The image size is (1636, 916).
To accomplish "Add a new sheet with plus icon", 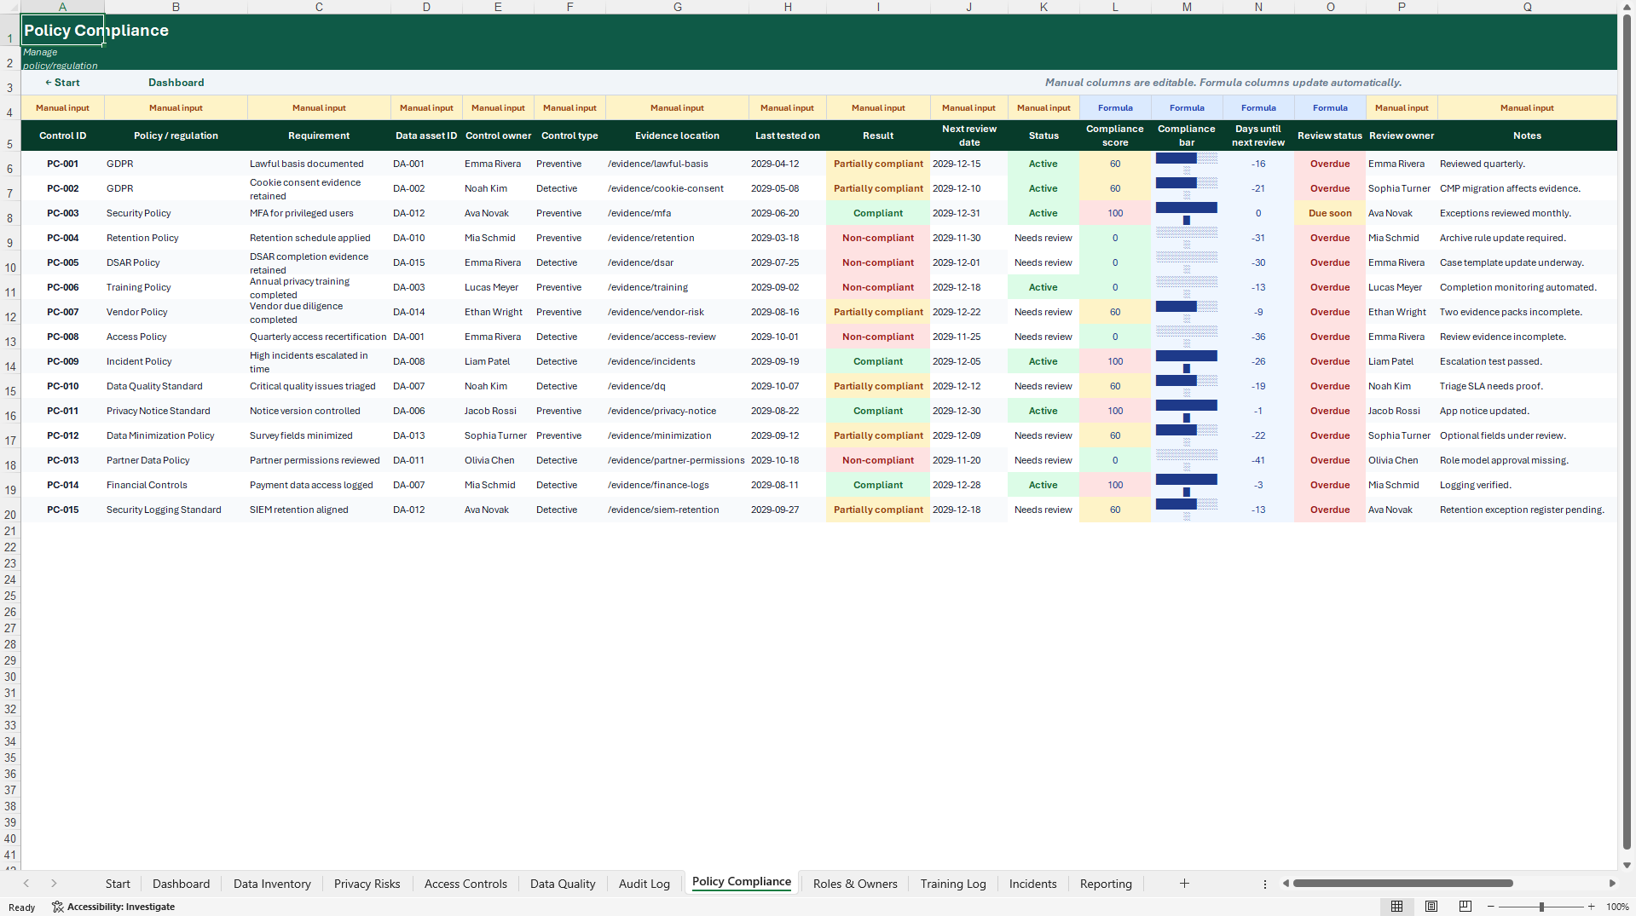I will click(1184, 884).
